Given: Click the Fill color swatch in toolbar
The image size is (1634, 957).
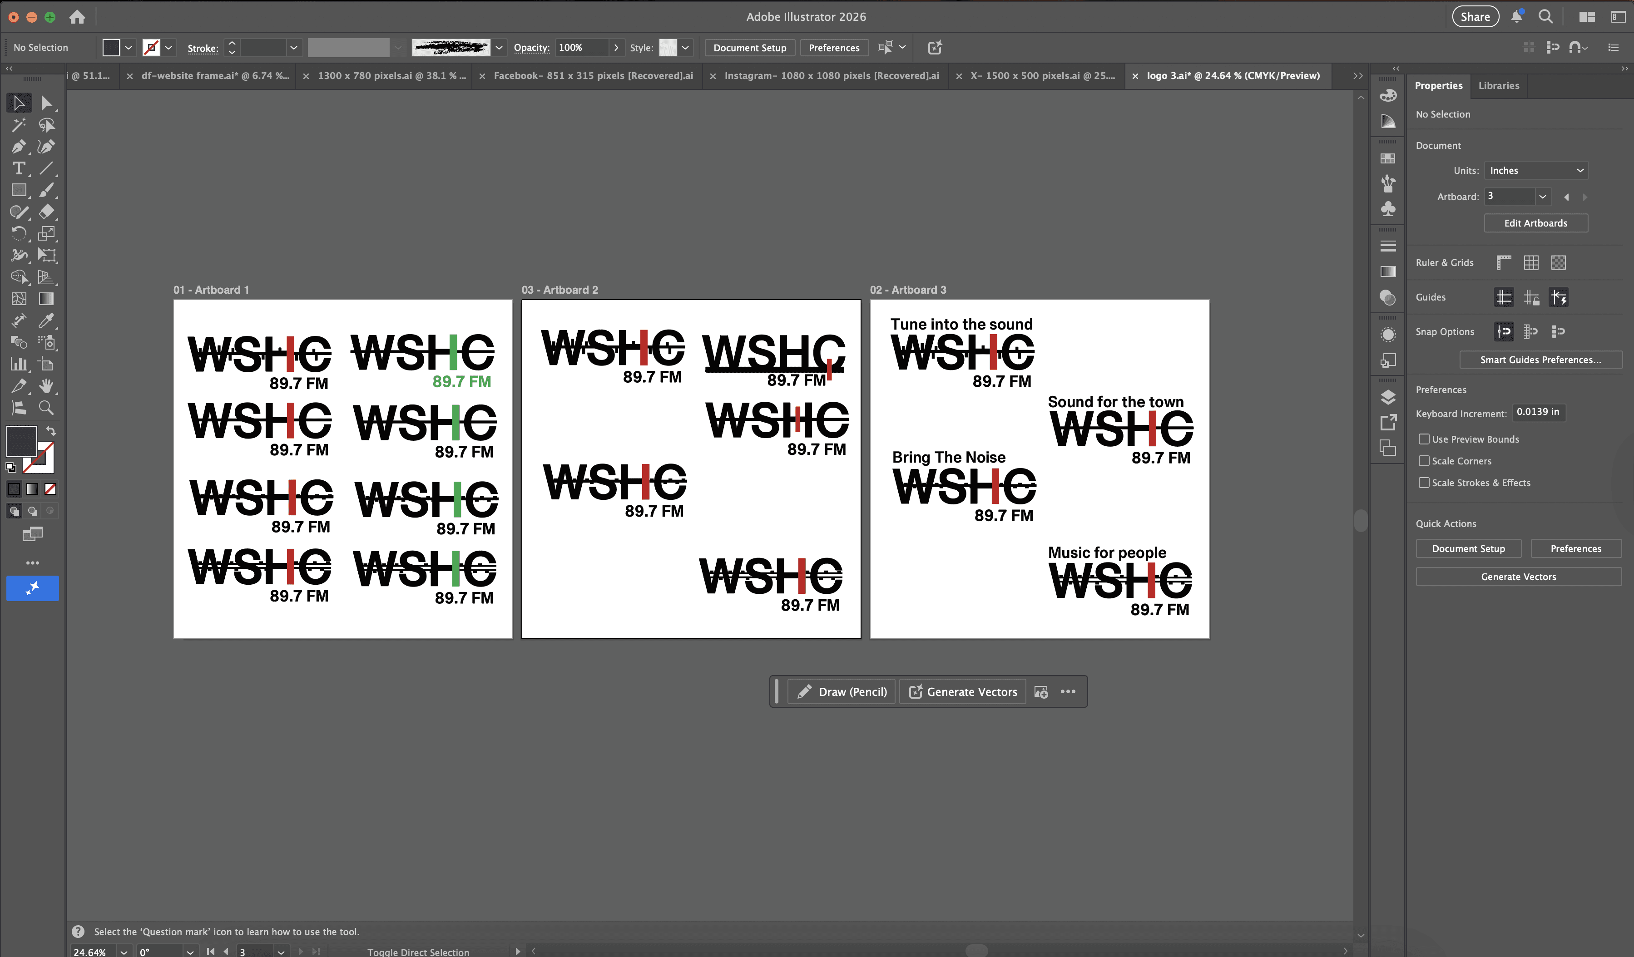Looking at the screenshot, I should tap(21, 441).
